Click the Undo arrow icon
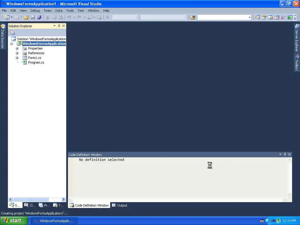 (x=69, y=17)
